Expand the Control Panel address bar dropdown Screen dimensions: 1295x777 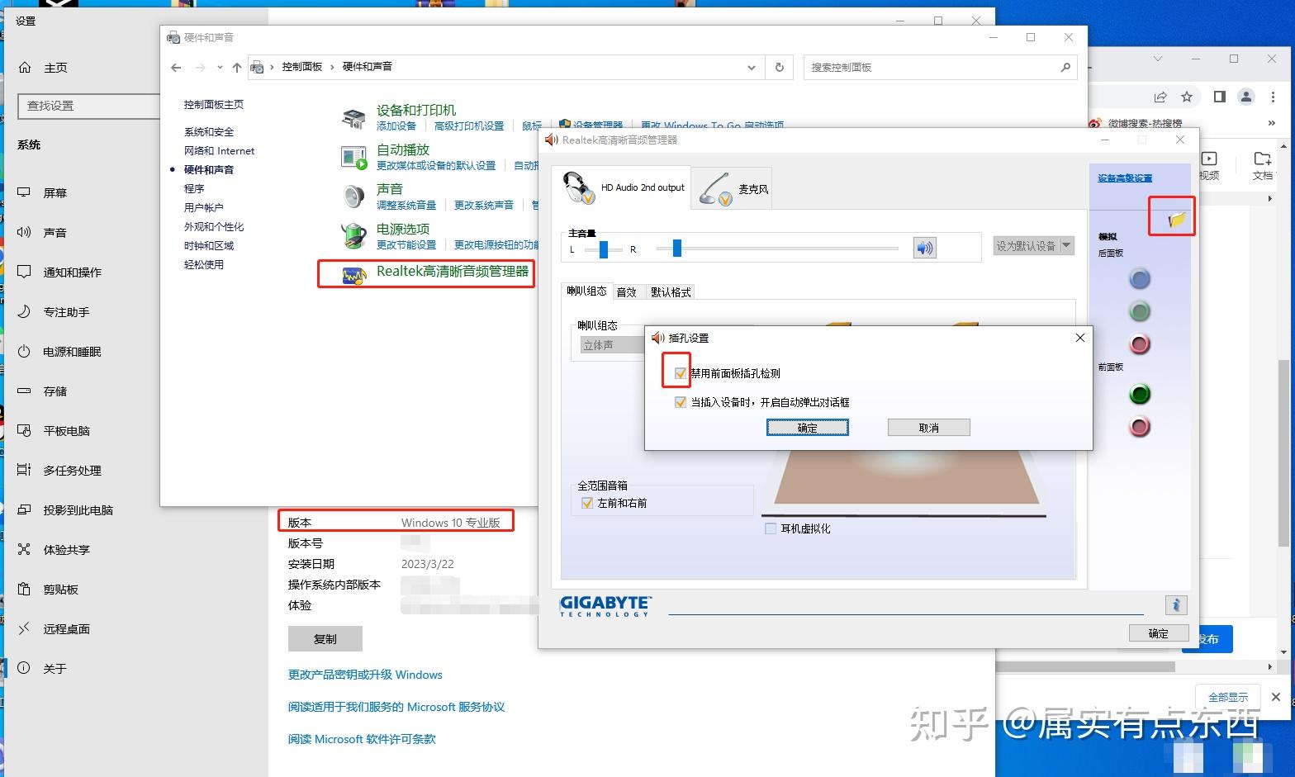click(751, 67)
